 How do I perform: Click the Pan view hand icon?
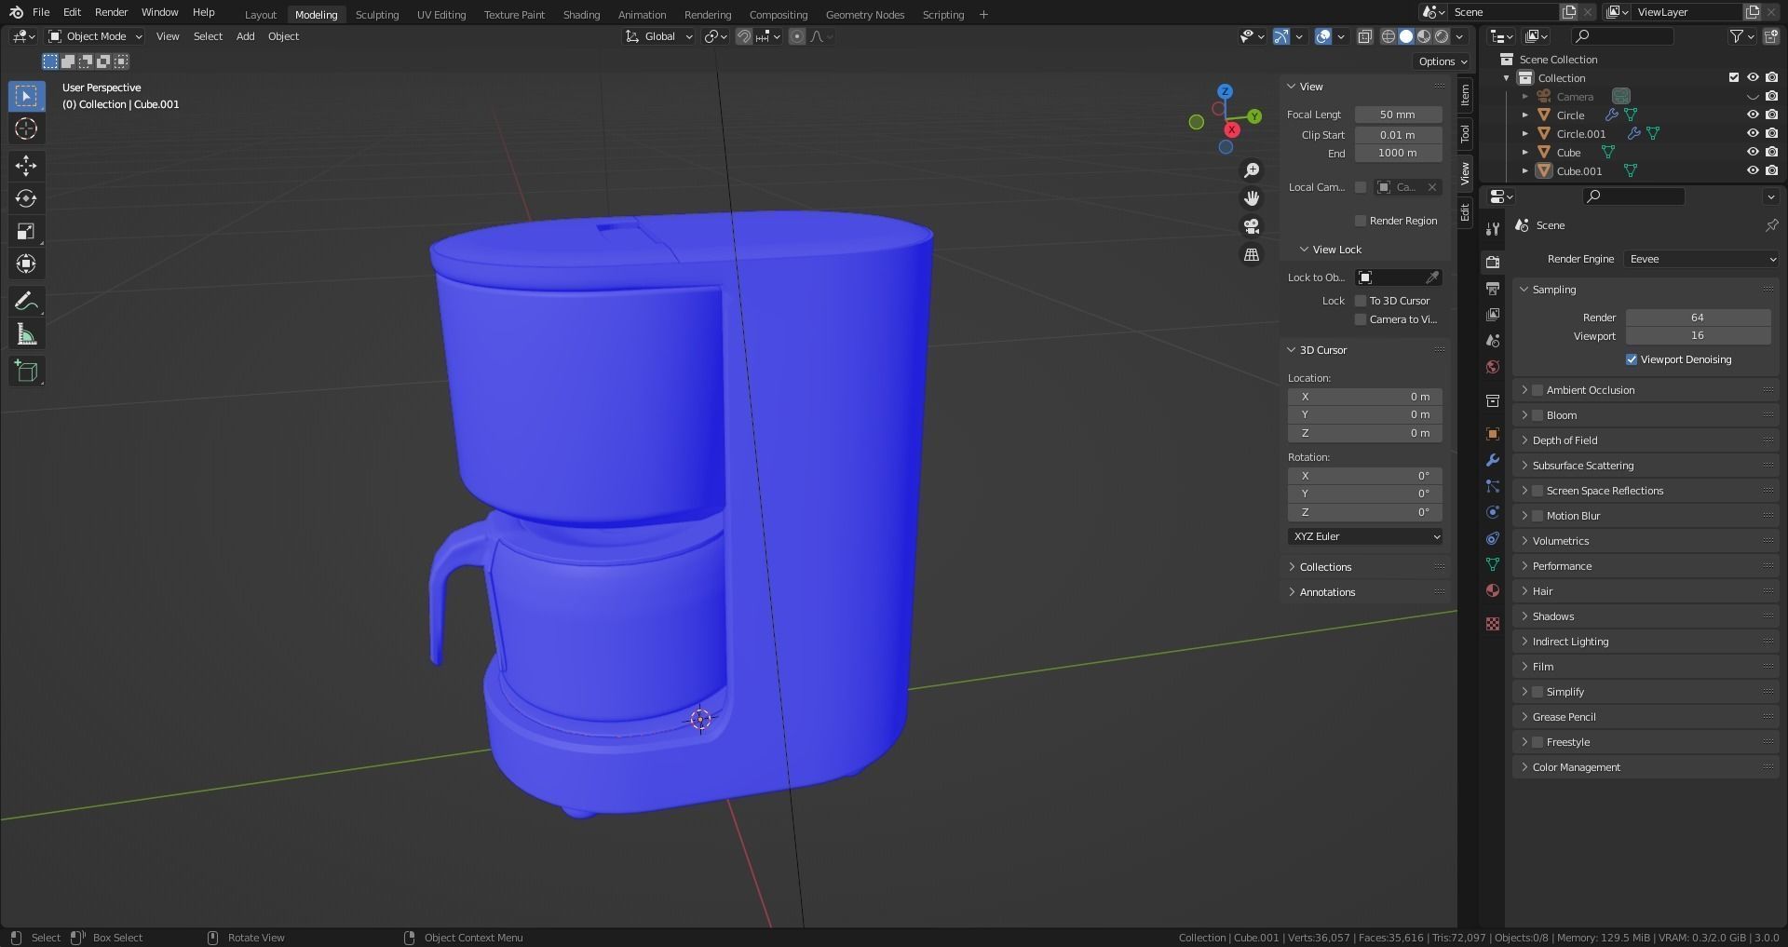(1252, 198)
